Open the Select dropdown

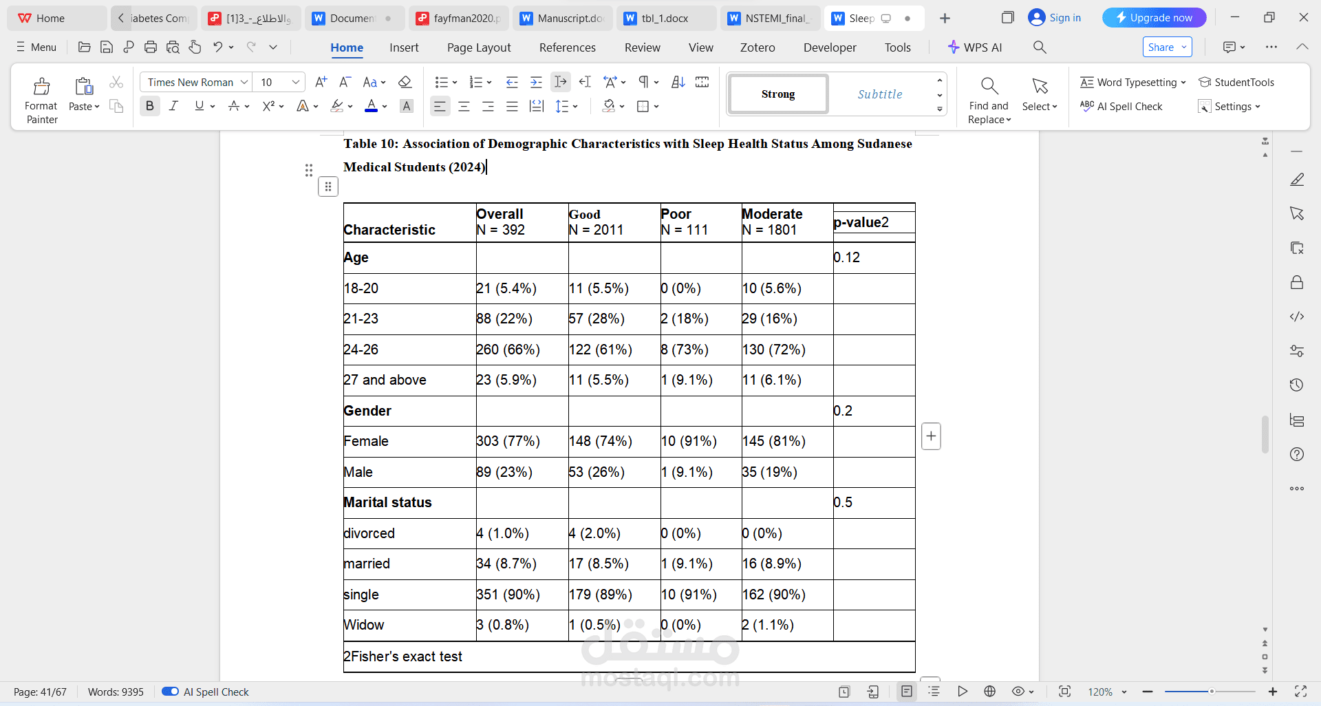tap(1040, 106)
